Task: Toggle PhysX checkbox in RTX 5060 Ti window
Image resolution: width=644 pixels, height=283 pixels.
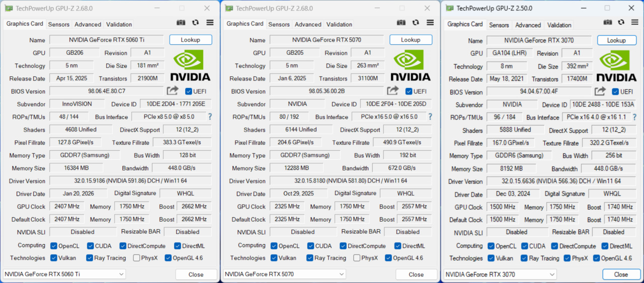Action: point(137,258)
